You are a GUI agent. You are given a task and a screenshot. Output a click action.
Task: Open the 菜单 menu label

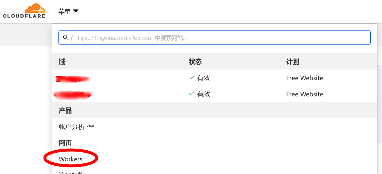click(64, 11)
